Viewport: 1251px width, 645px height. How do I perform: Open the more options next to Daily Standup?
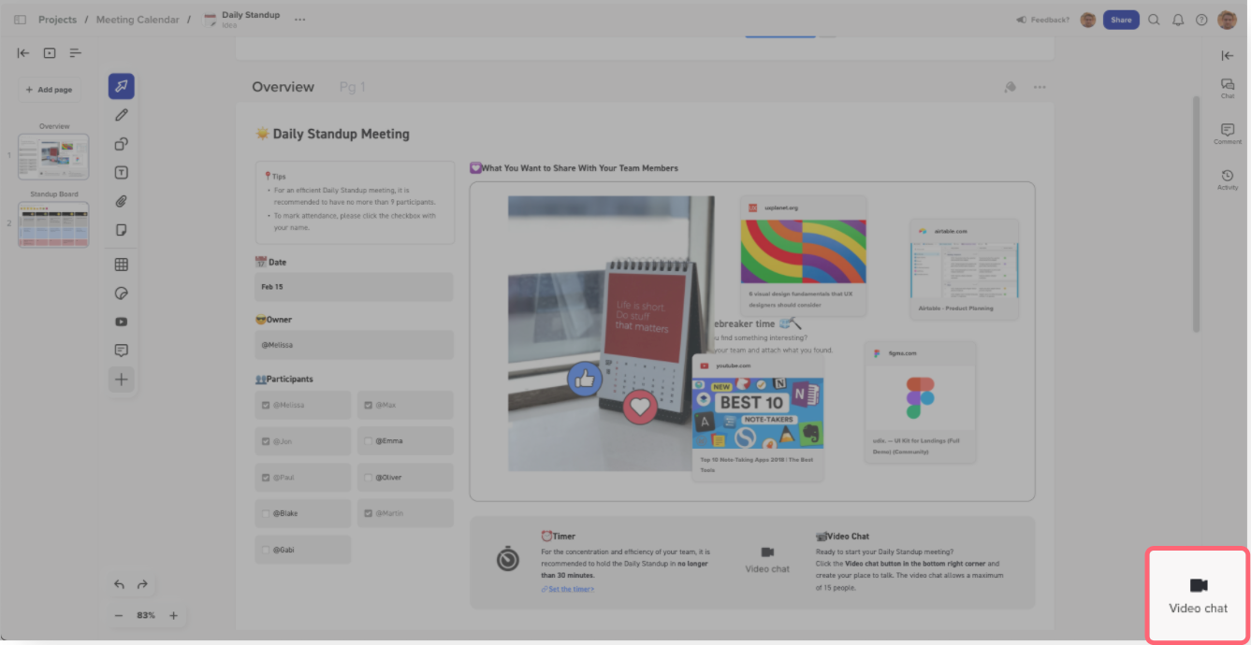299,20
